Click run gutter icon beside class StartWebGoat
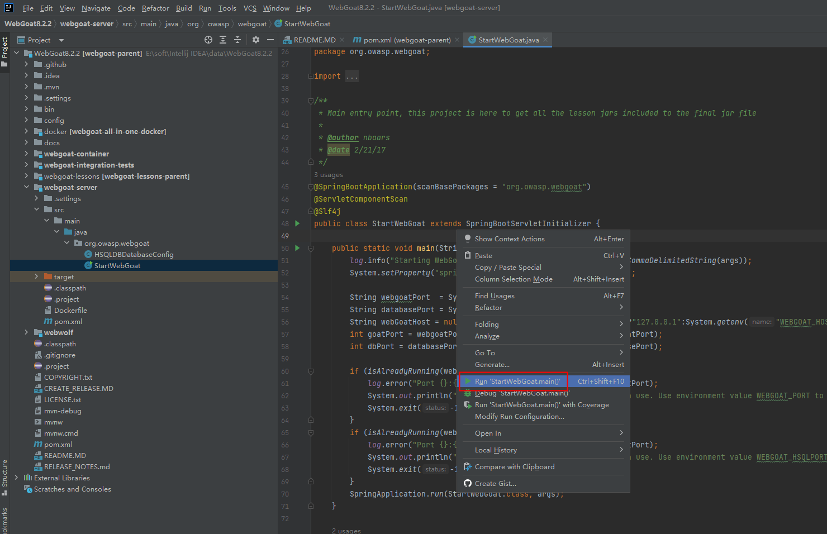Image resolution: width=827 pixels, height=534 pixels. [x=297, y=223]
